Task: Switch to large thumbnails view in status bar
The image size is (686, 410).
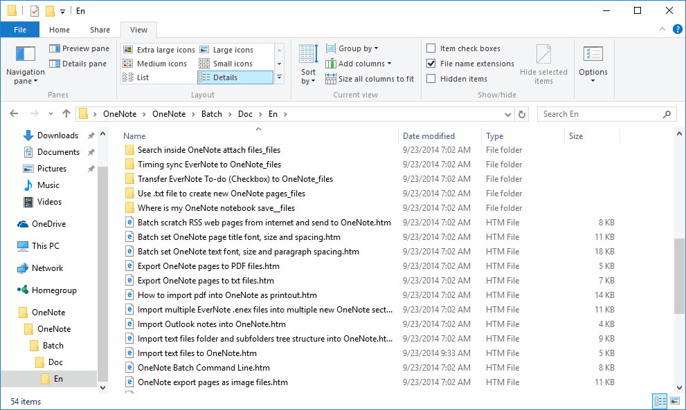Action: click(x=675, y=401)
